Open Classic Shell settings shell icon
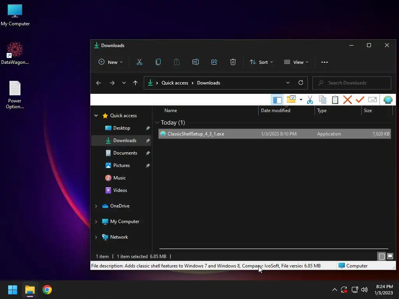This screenshot has width=399, height=299. tap(388, 100)
